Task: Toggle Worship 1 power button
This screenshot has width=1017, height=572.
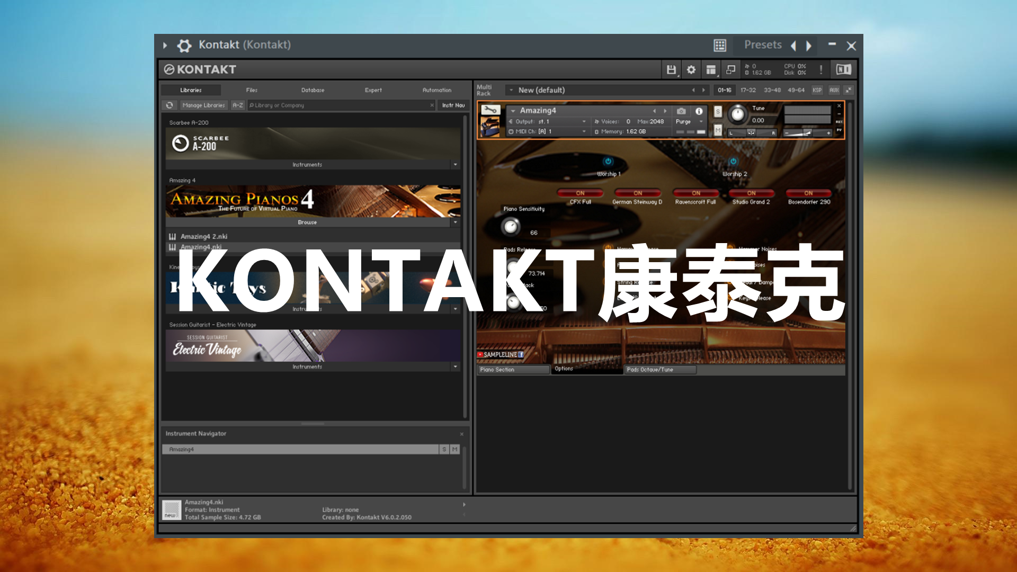Action: click(x=608, y=161)
